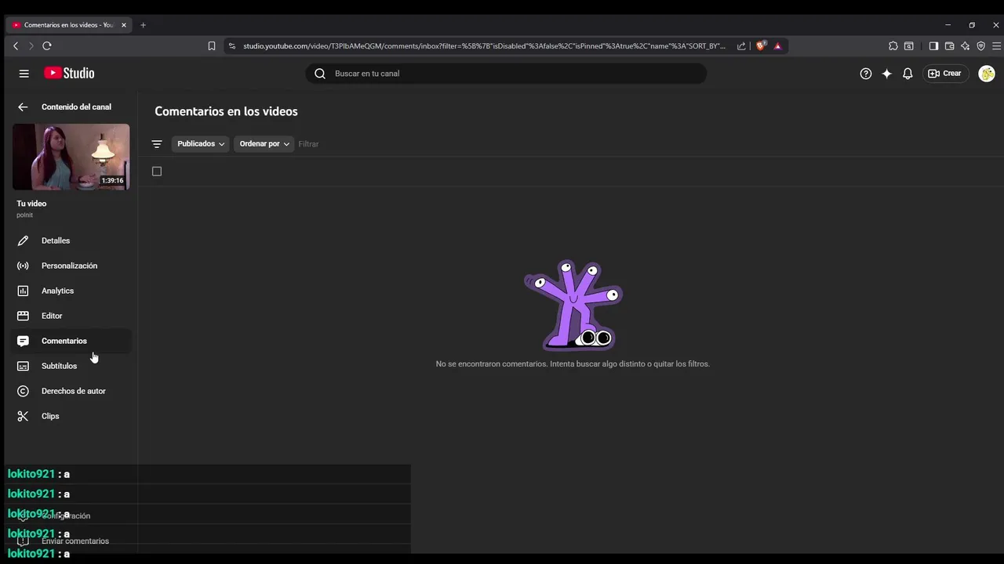
Task: Open a new browser tab
Action: 143,25
